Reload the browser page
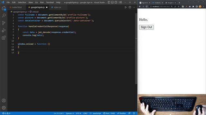The height and width of the screenshot is (115, 206). (147, 6)
